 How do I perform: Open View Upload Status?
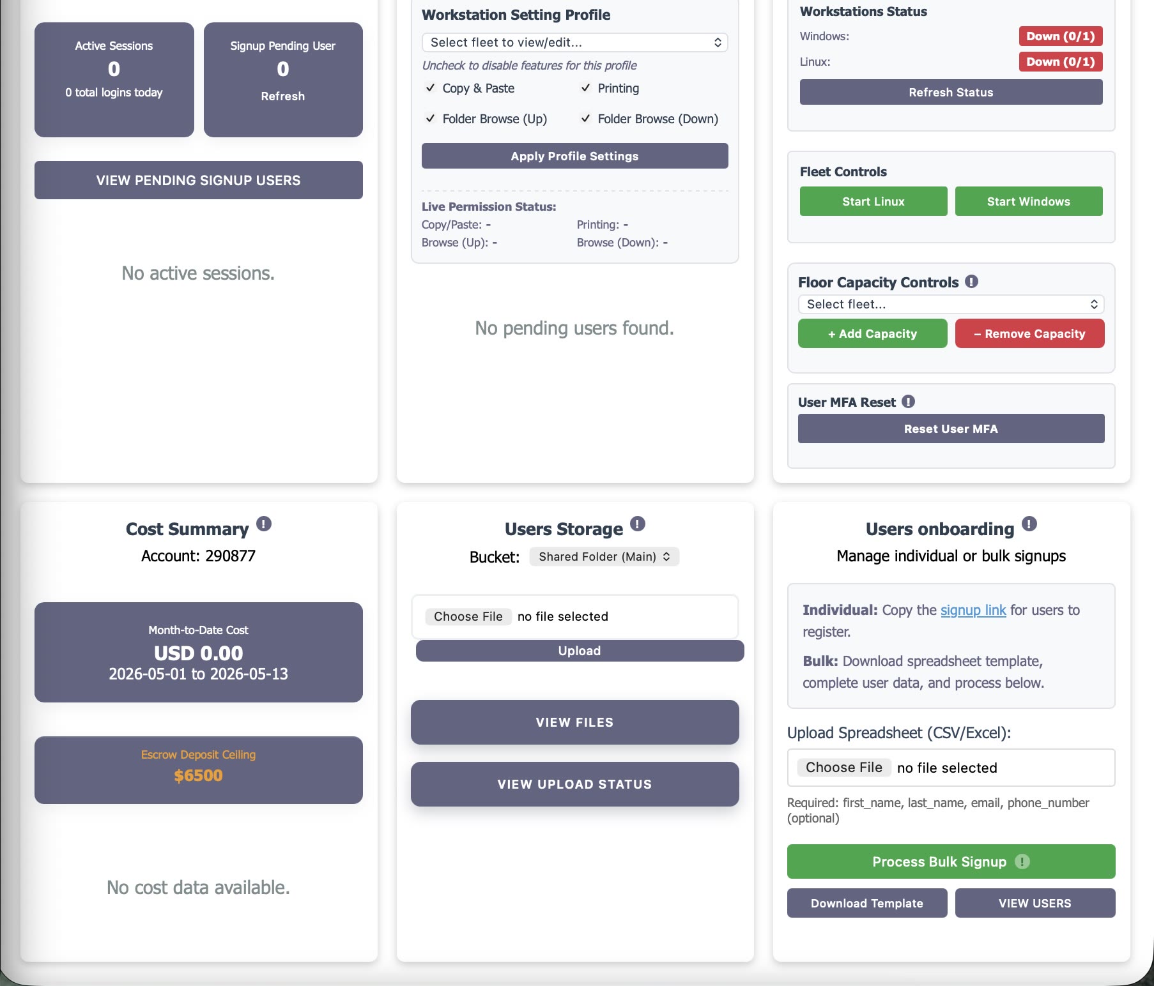pos(575,784)
